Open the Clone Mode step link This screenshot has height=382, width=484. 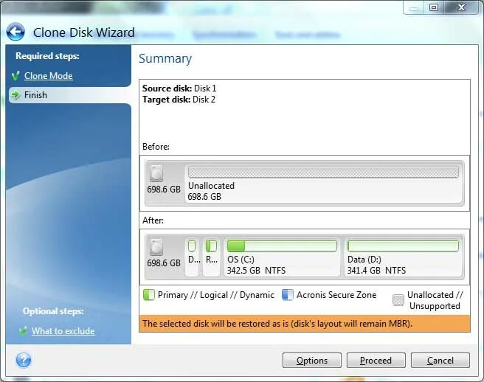pyautogui.click(x=49, y=76)
